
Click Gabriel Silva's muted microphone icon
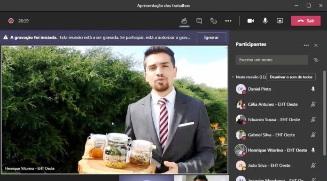click(313, 135)
